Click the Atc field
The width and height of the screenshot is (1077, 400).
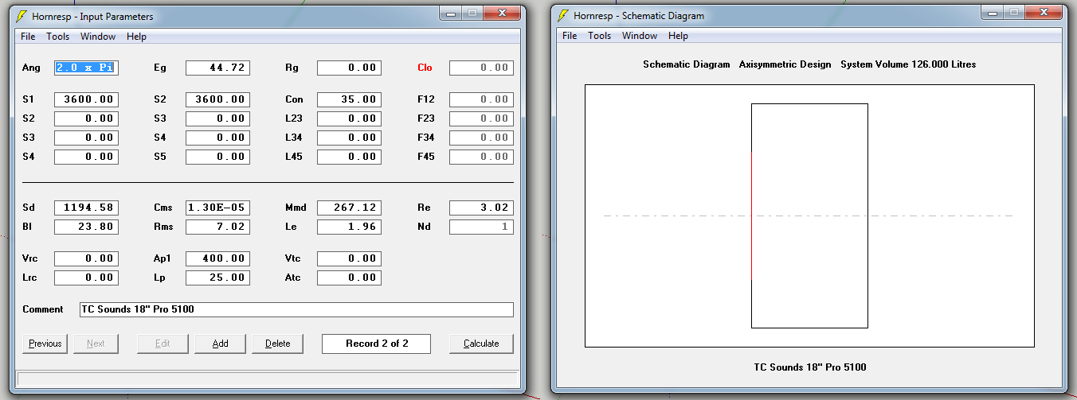coord(349,278)
